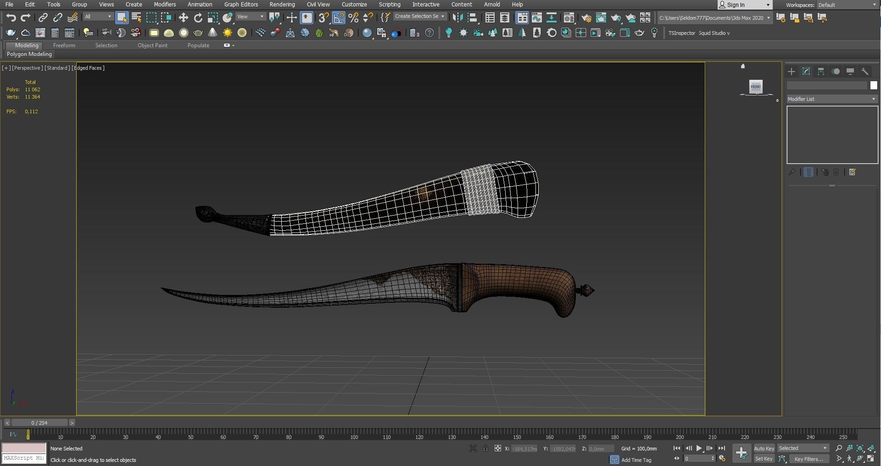Open the View reference coordinate dropdown
The height and width of the screenshot is (466, 881).
click(x=251, y=17)
